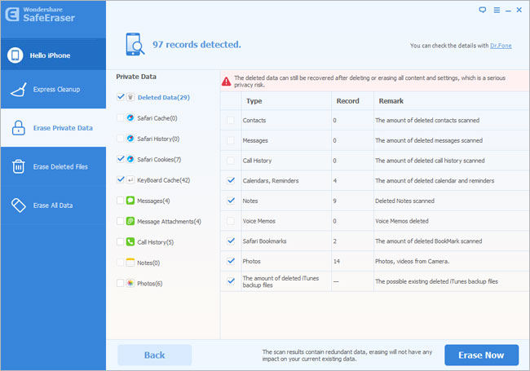Uncheck the Notes row checkbox in table
The height and width of the screenshot is (371, 530).
[x=231, y=201]
